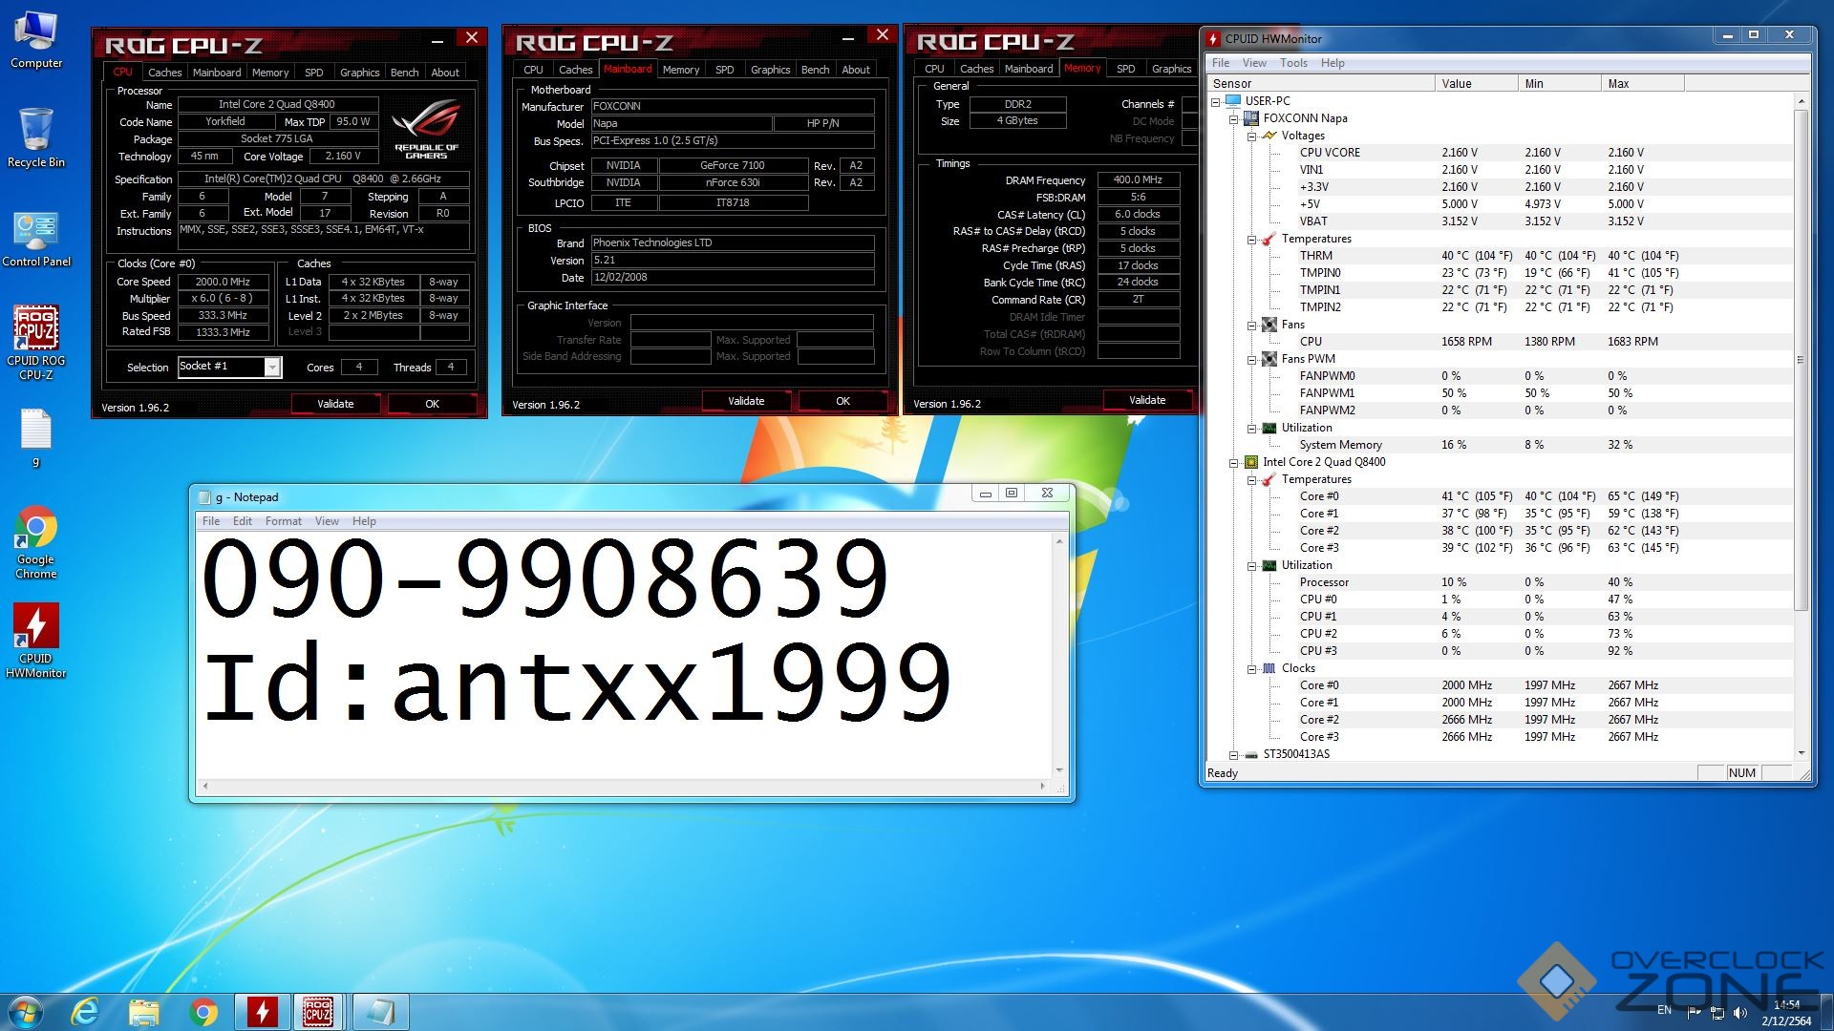
Task: Open the Windows Start menu orb
Action: point(26,1012)
